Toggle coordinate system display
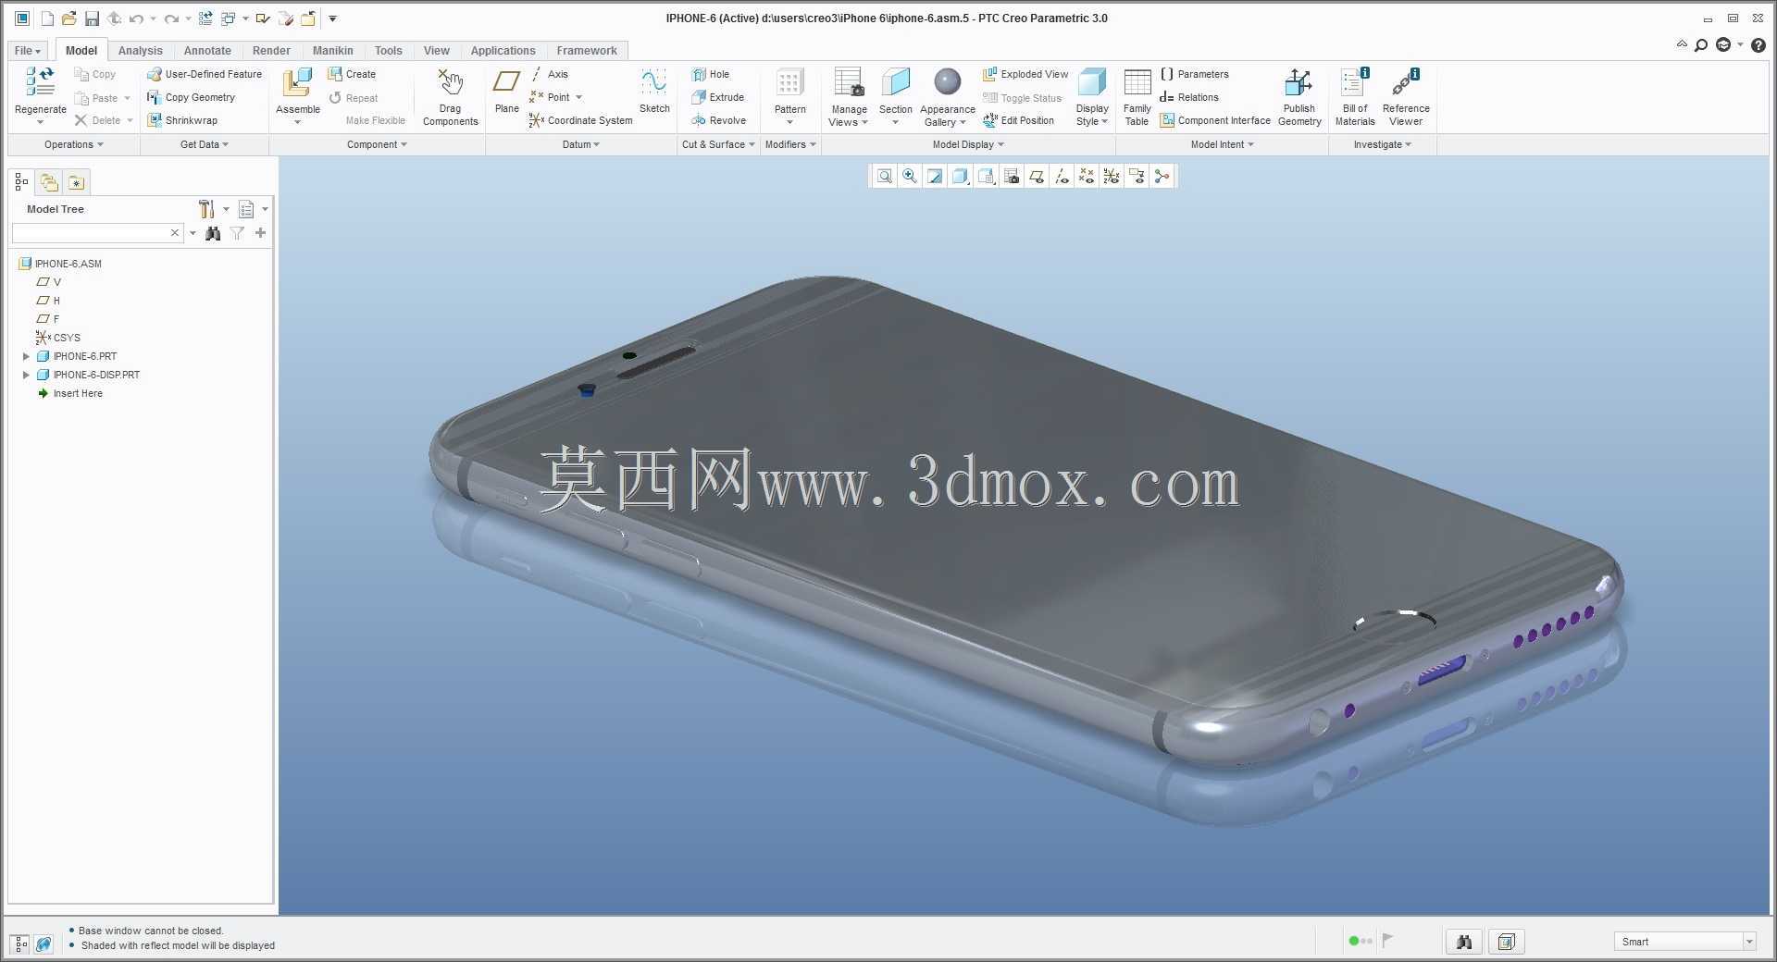1777x962 pixels. tap(1112, 177)
